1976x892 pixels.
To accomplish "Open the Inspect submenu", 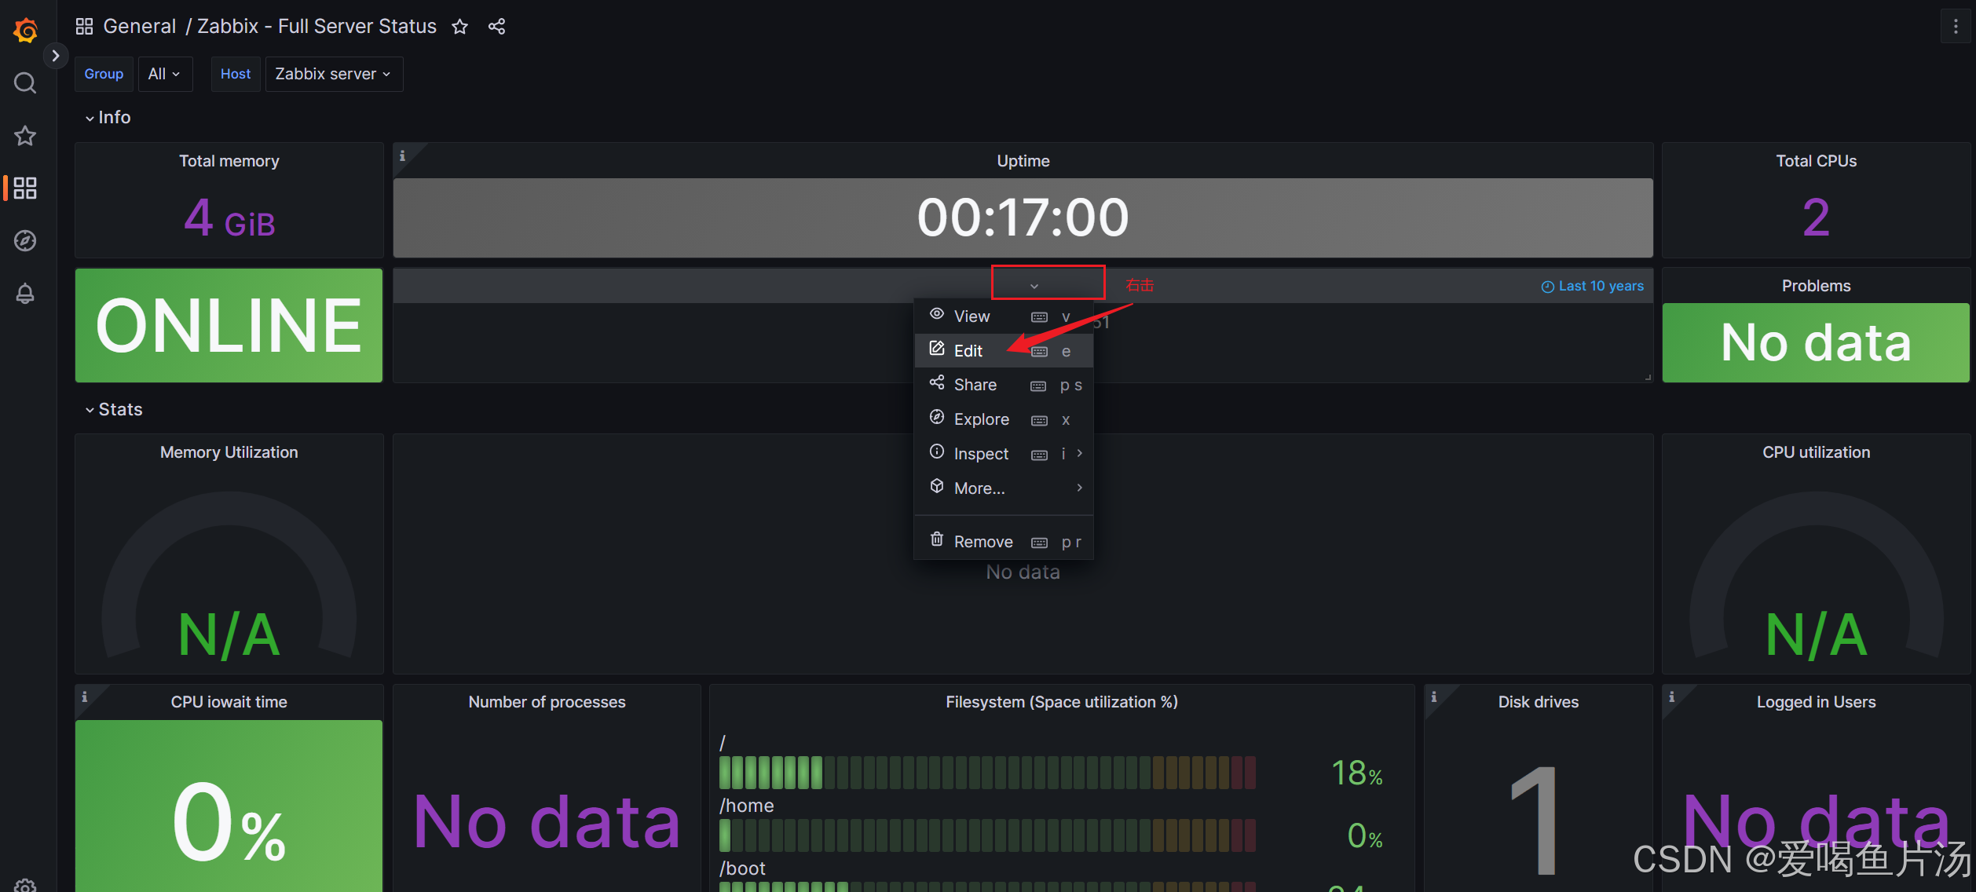I will point(1004,454).
